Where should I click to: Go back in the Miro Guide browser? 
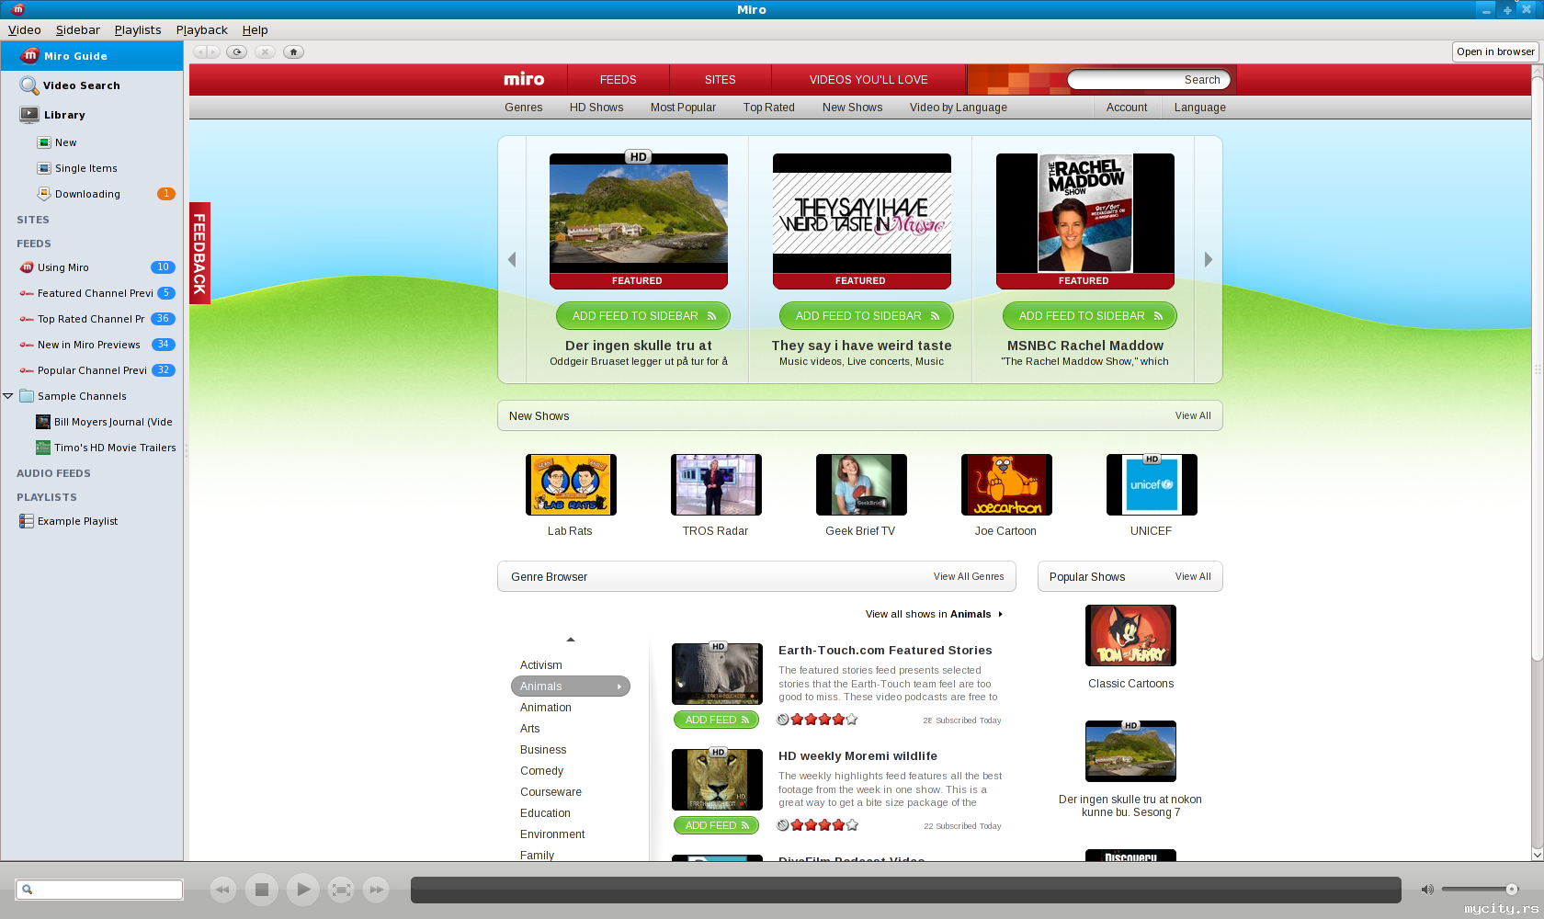pyautogui.click(x=199, y=51)
